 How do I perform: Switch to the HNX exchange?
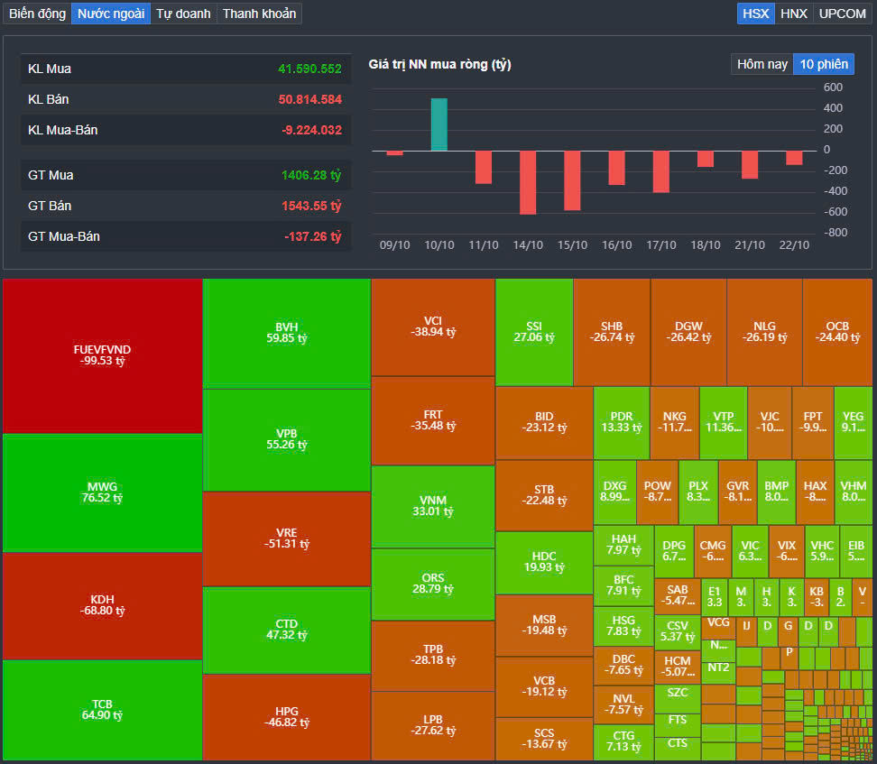click(794, 14)
